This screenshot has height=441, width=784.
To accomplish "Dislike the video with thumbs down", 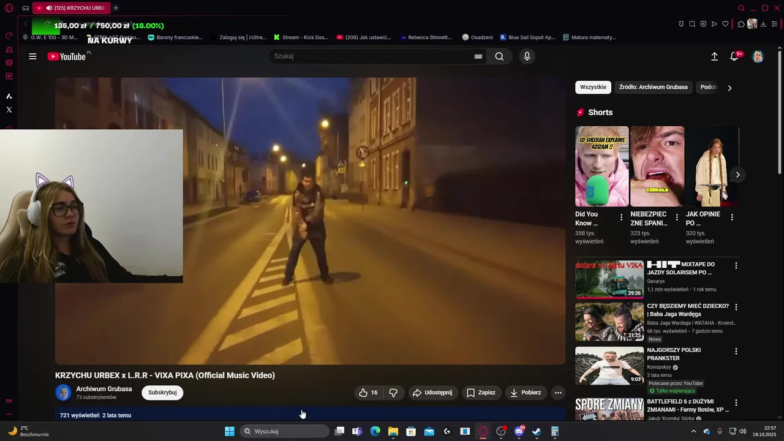I will tap(394, 393).
